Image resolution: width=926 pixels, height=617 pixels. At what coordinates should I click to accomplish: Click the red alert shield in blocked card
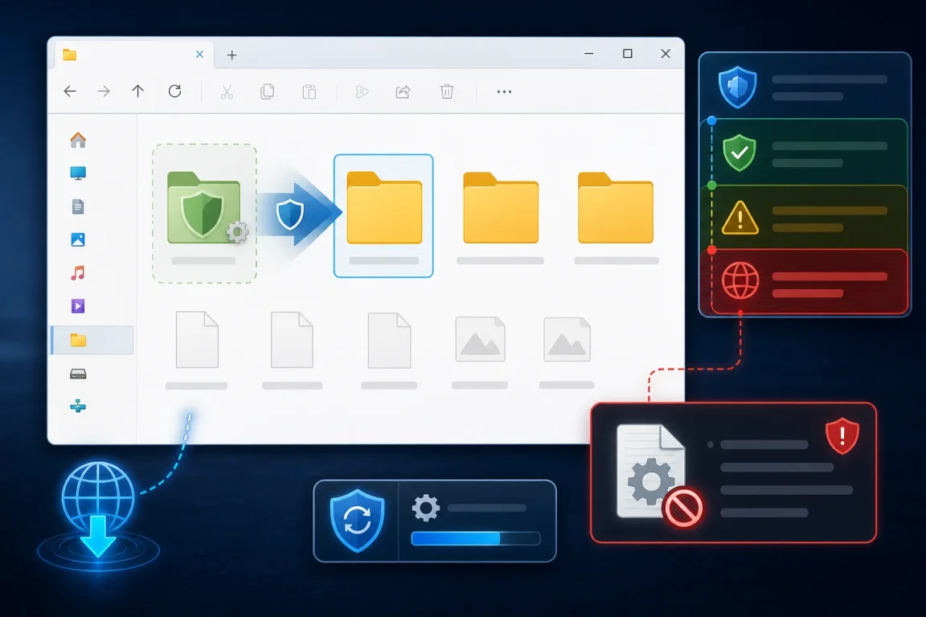pyautogui.click(x=842, y=436)
